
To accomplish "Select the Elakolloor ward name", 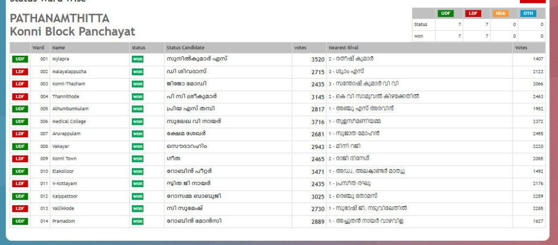I will [x=63, y=171].
